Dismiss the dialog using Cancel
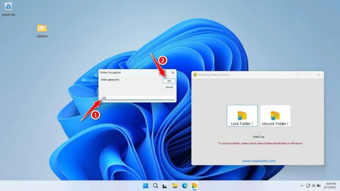The height and width of the screenshot is (191, 340). pyautogui.click(x=169, y=87)
